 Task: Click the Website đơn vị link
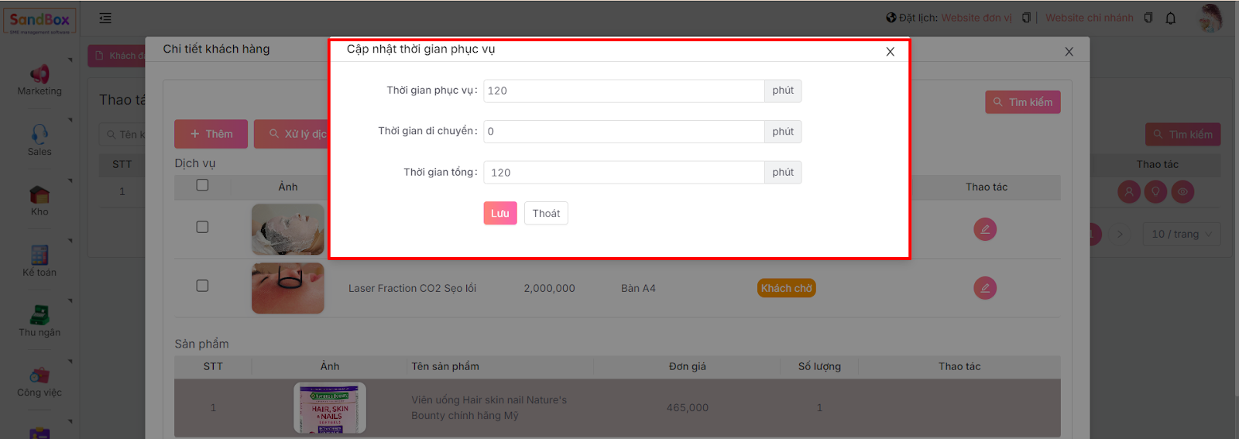tap(976, 18)
